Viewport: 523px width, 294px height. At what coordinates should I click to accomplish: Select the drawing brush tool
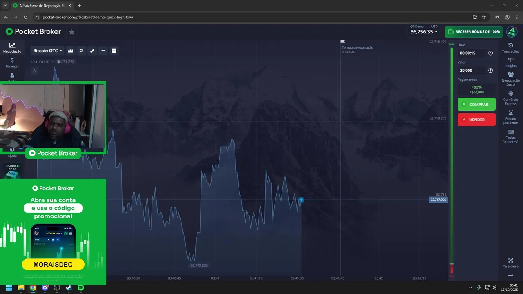click(92, 51)
